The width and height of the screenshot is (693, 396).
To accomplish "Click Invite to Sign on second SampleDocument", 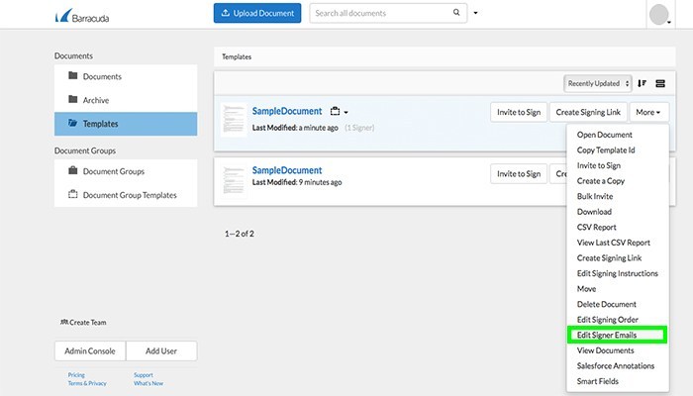I will pos(518,173).
